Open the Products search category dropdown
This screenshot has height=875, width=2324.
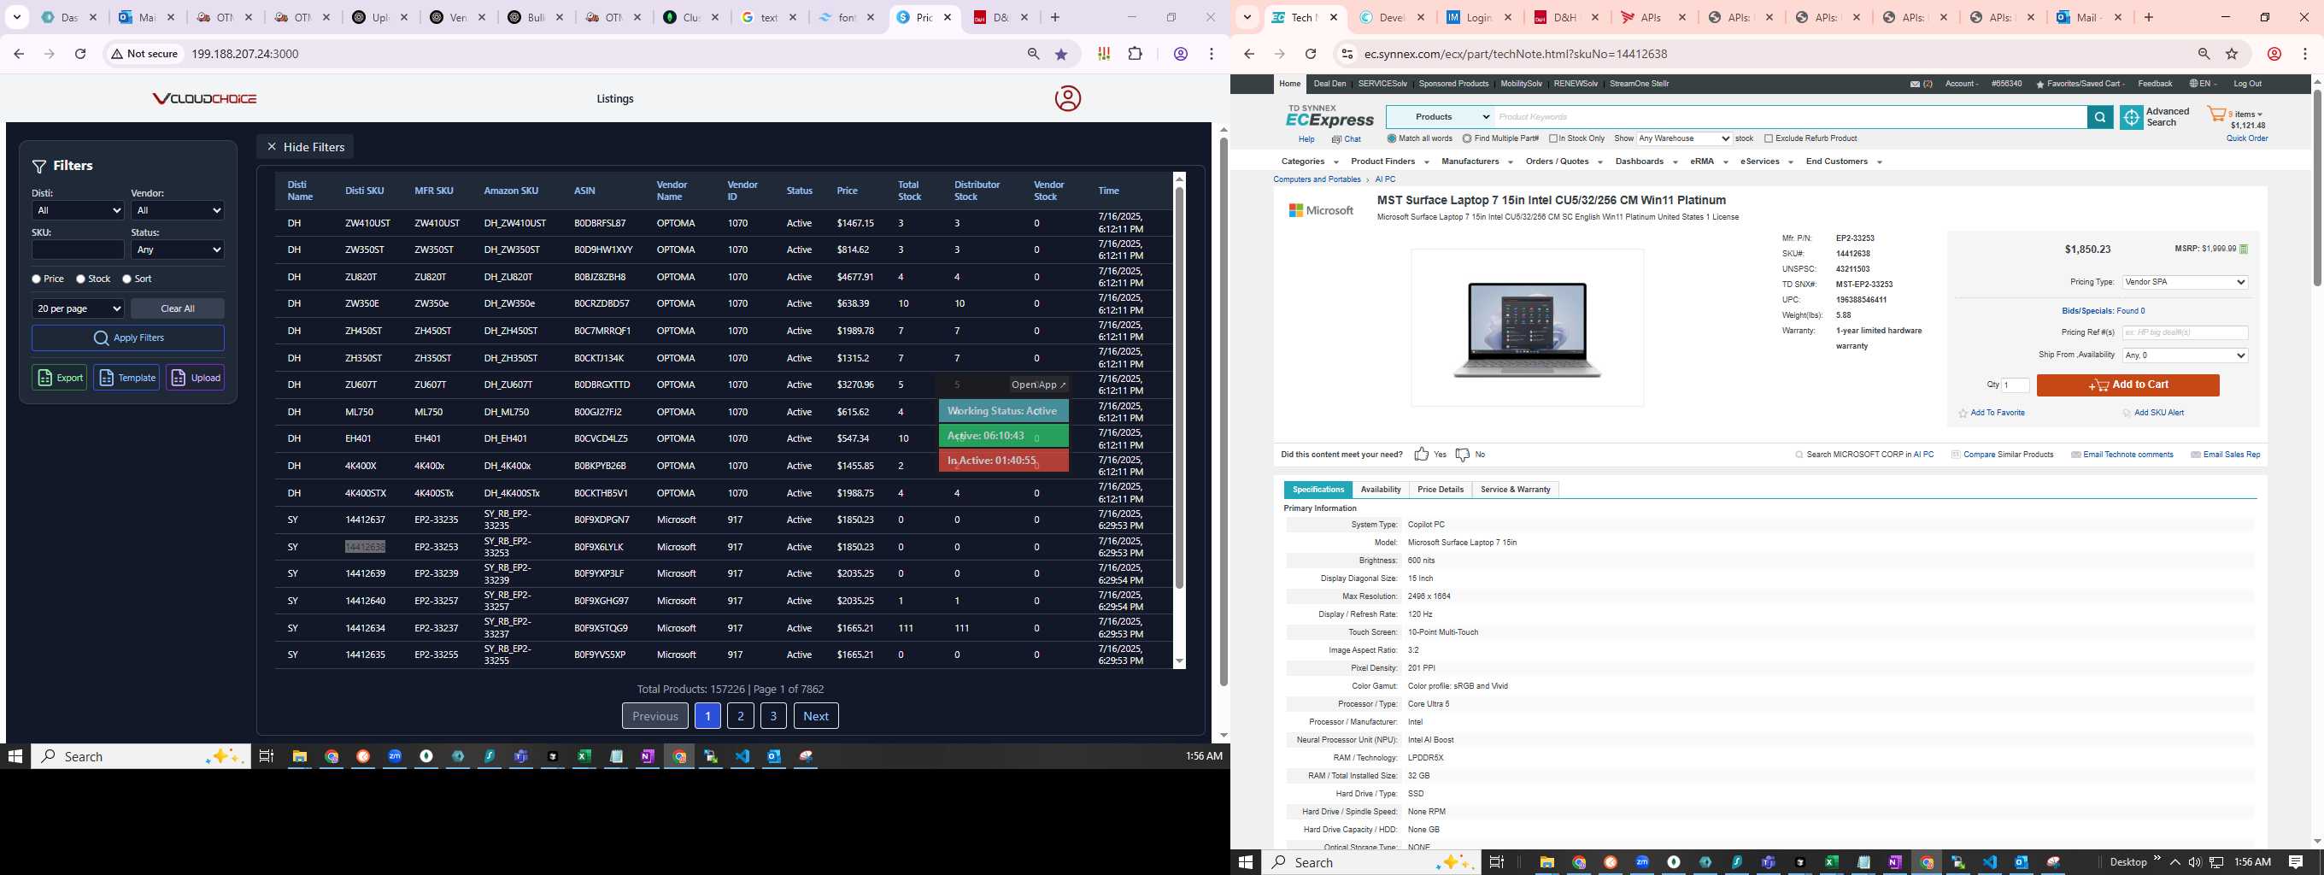coord(1440,117)
